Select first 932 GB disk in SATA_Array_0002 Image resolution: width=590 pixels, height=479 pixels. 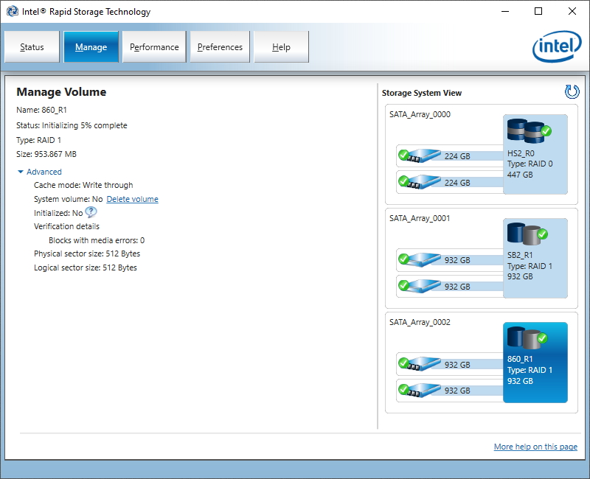click(450, 364)
